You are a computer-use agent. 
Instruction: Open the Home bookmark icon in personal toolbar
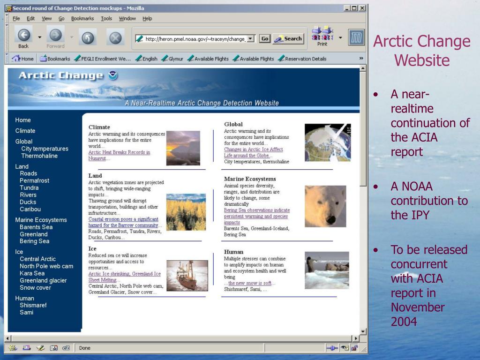(22, 59)
